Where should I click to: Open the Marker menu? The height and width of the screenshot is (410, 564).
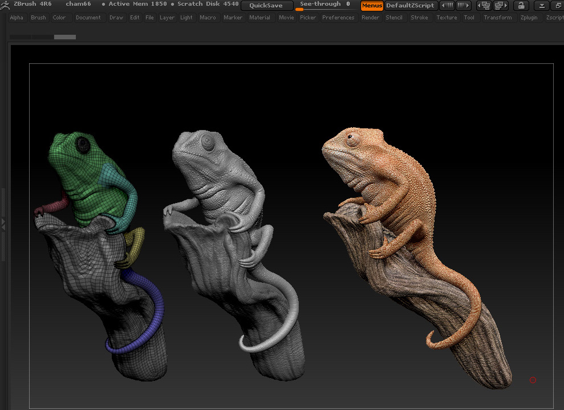(233, 17)
